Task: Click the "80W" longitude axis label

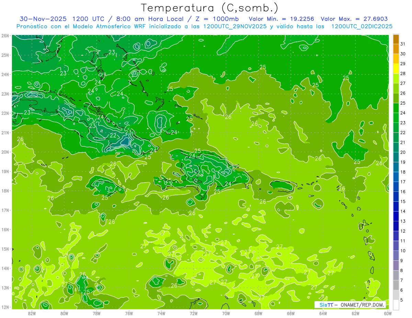Action: click(x=64, y=313)
